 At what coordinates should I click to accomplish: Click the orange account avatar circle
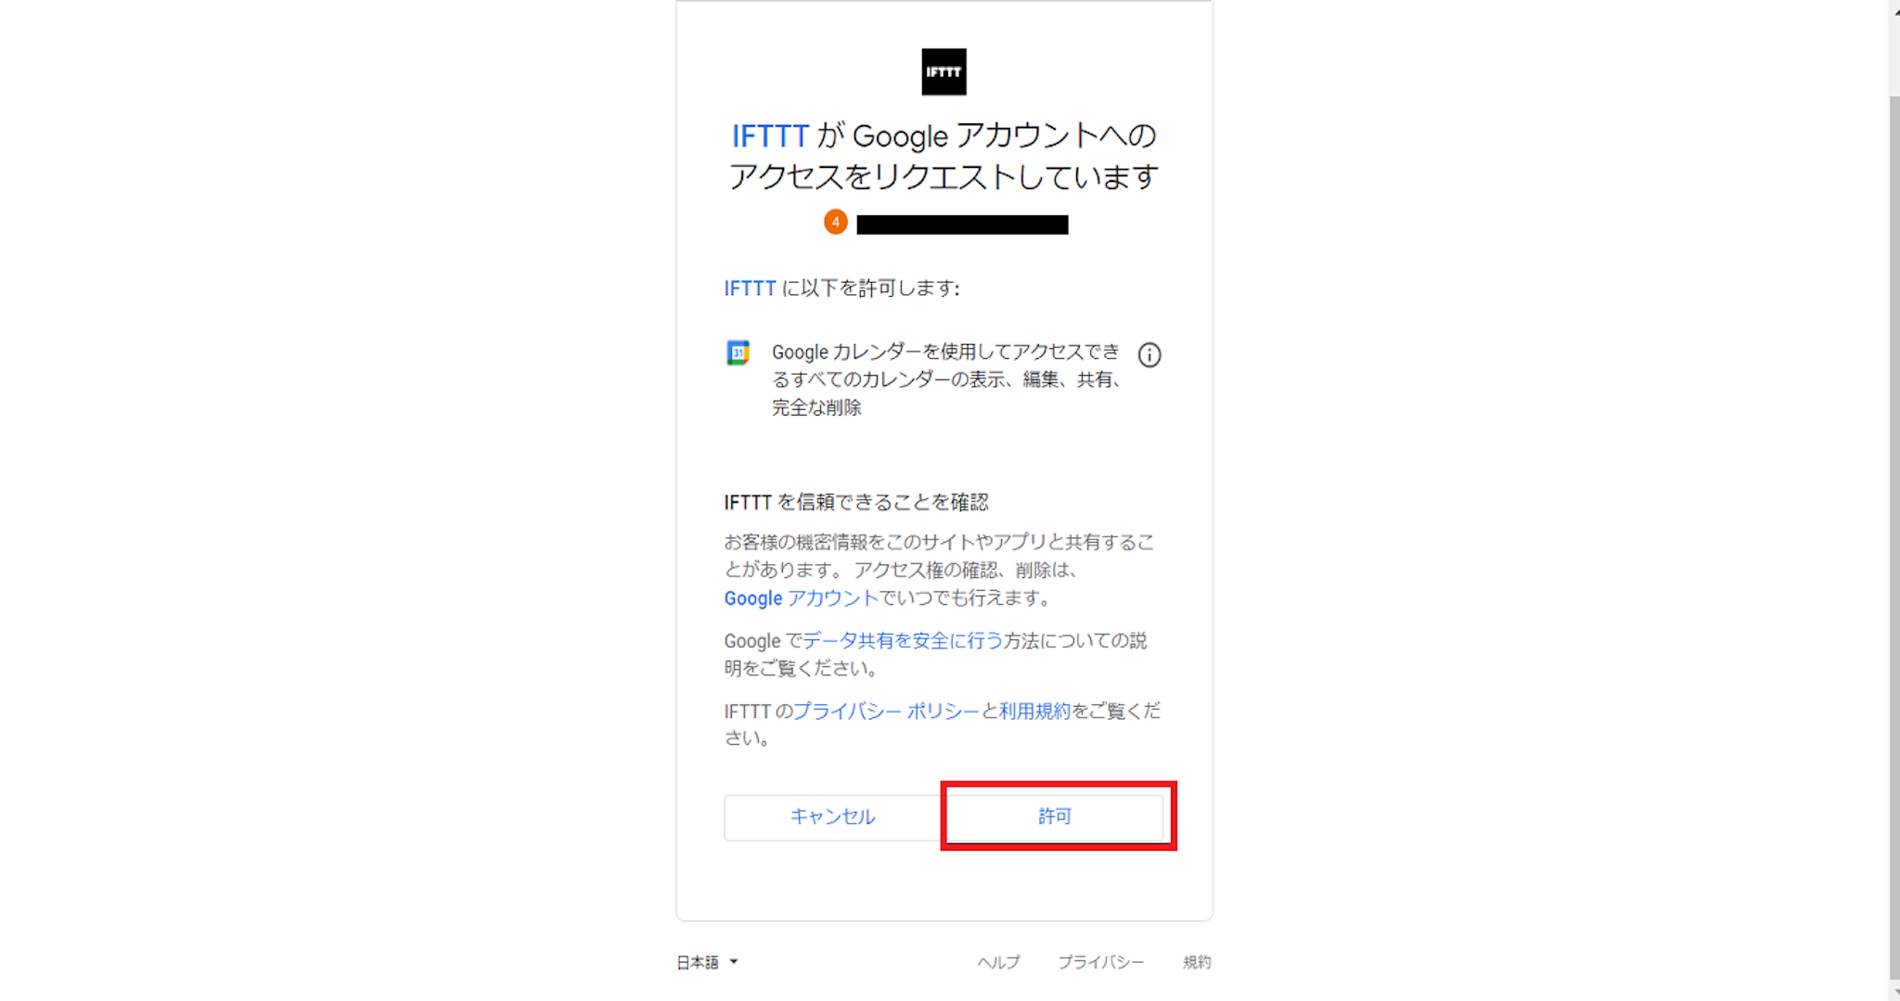[x=836, y=223]
